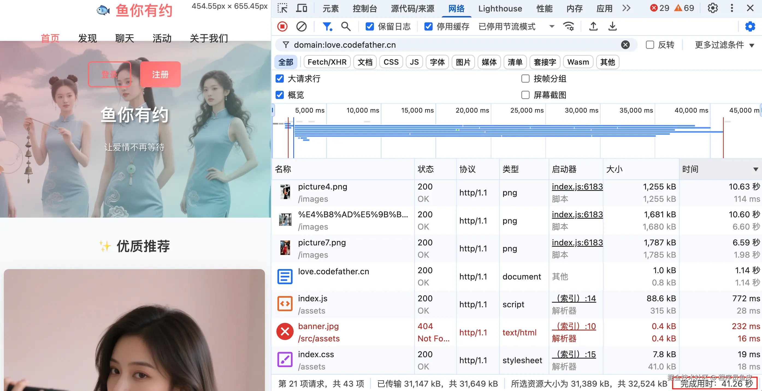Viewport: 762px width, 391px height.
Task: Open the 更多过滤条件 dropdown
Action: coord(724,45)
